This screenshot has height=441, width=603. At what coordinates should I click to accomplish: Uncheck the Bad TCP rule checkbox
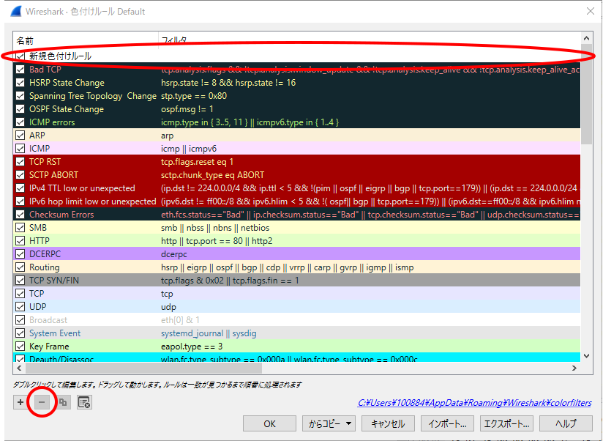20,70
